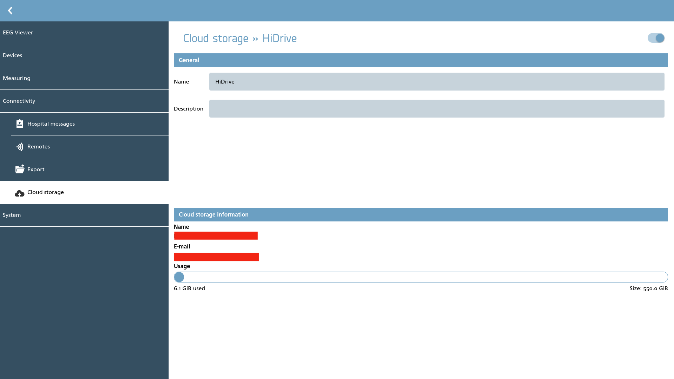Open the System section
This screenshot has height=379, width=674.
point(84,215)
